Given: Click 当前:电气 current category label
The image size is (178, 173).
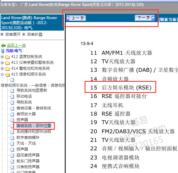Looking at the screenshot, I should tap(14, 51).
